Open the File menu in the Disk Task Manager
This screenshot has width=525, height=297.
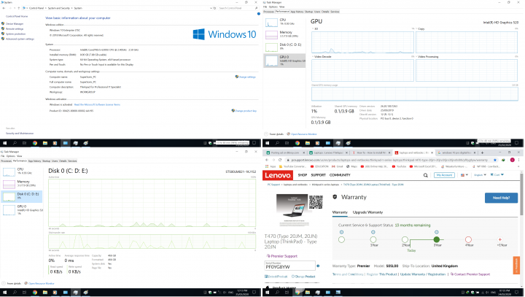point(3,156)
